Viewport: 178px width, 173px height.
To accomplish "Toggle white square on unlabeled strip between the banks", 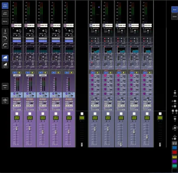I will coord(82,114).
